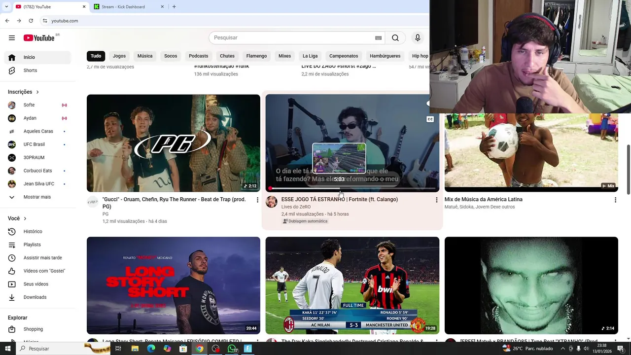
Task: Select the Jogos filter chip
Action: (119, 56)
